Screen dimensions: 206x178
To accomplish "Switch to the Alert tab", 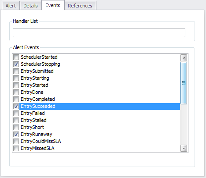I will pyautogui.click(x=11, y=6).
